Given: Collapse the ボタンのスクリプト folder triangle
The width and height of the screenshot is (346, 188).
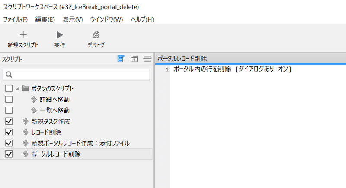Looking at the screenshot, I should pyautogui.click(x=17, y=89).
